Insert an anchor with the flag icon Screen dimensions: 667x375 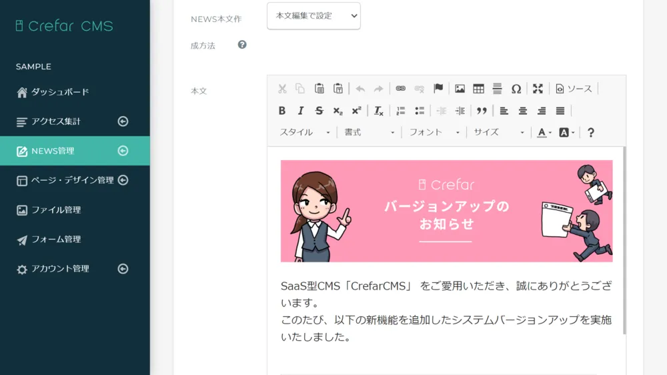pyautogui.click(x=438, y=89)
